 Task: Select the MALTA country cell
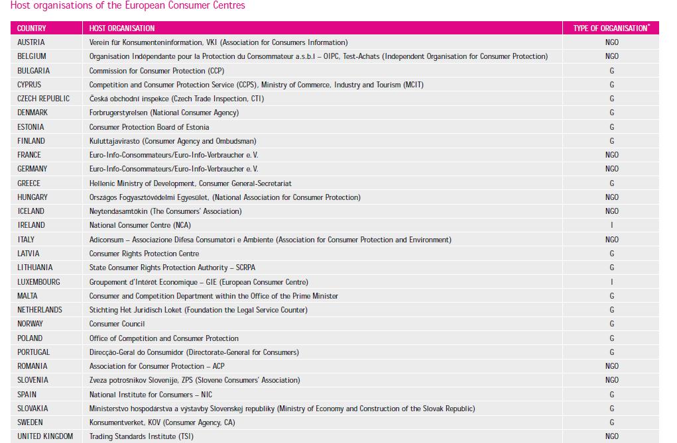pyautogui.click(x=46, y=295)
